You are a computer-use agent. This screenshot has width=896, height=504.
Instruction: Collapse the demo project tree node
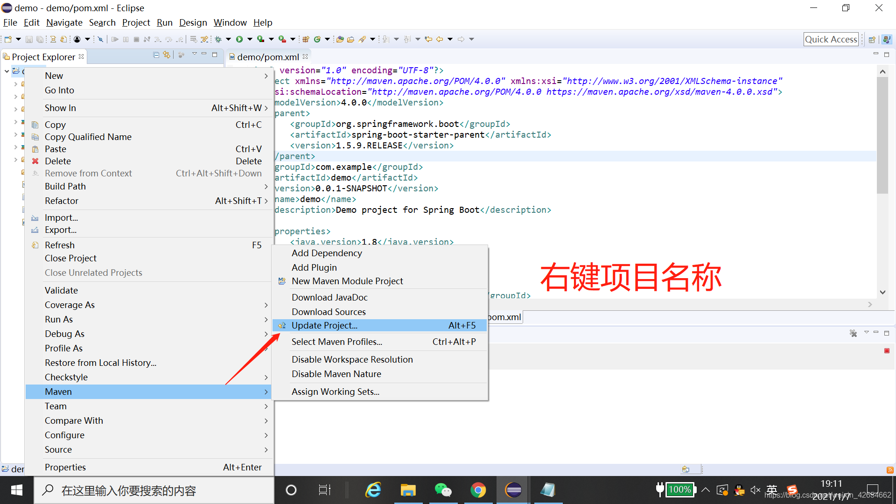point(7,71)
